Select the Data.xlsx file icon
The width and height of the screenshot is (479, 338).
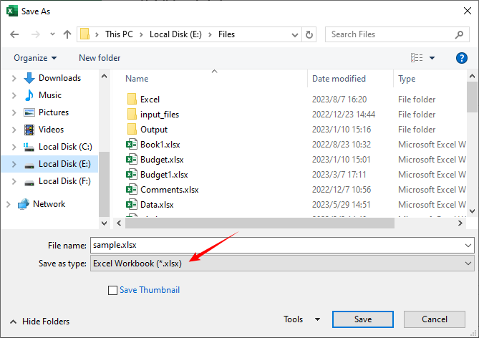pyautogui.click(x=131, y=205)
